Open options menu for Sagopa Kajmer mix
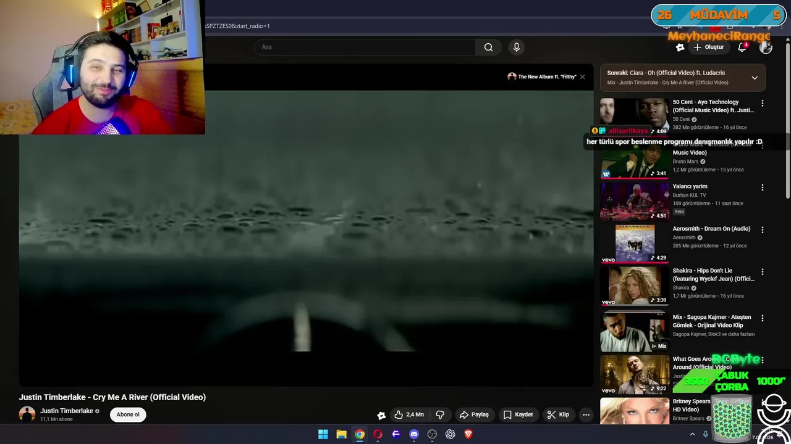The height and width of the screenshot is (444, 791). (x=762, y=318)
